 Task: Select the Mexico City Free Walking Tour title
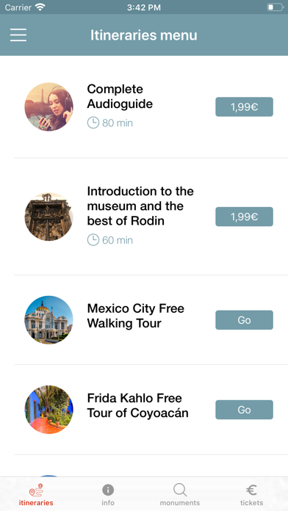pyautogui.click(x=136, y=316)
